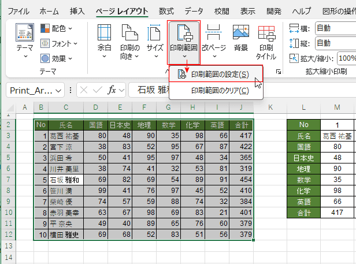Image resolution: width=356 pixels, height=264 pixels.
Task: Select row 13 header
Action: coord(9,246)
